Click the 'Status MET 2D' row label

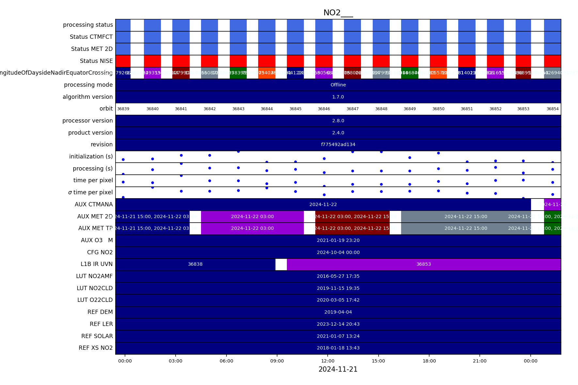point(92,49)
